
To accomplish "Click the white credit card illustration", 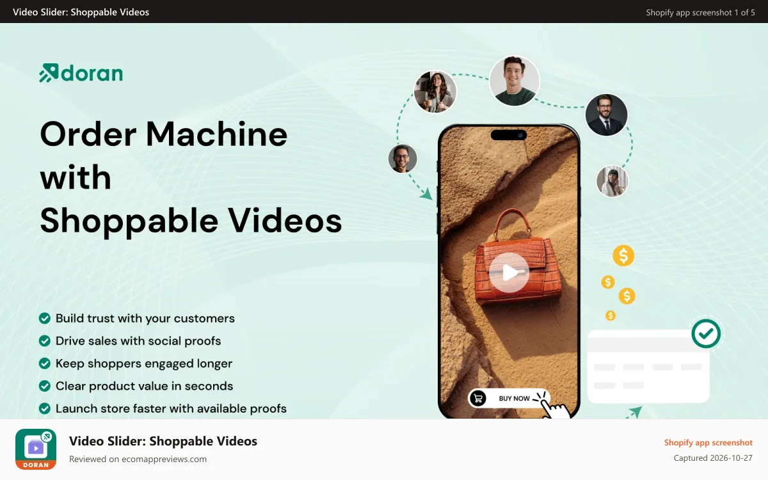I will click(648, 366).
